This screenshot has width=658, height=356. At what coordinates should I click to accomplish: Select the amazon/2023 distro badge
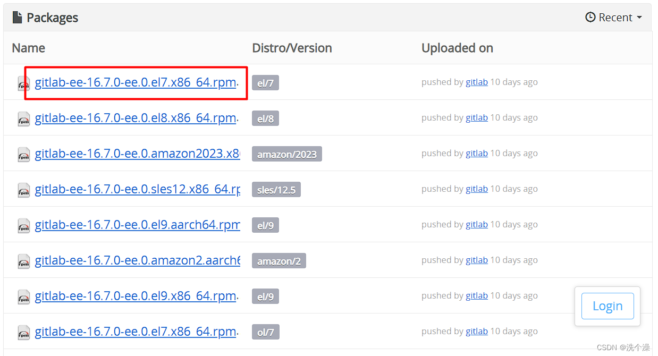(x=287, y=154)
